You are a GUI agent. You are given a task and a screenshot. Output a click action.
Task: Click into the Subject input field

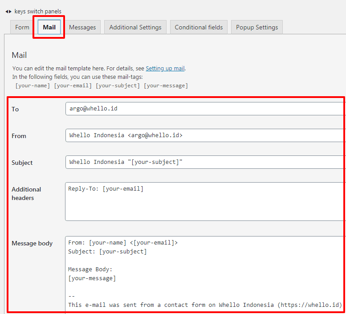pyautogui.click(x=205, y=162)
